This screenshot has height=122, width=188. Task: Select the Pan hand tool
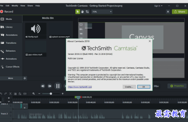click(82, 12)
